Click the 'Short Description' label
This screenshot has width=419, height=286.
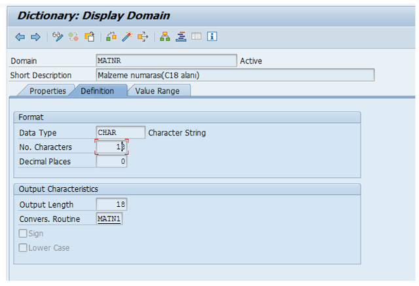click(41, 75)
